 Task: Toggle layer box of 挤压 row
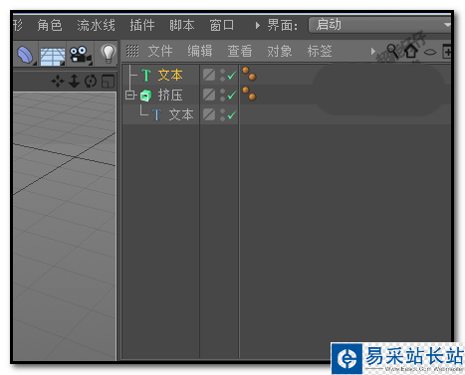(x=209, y=94)
